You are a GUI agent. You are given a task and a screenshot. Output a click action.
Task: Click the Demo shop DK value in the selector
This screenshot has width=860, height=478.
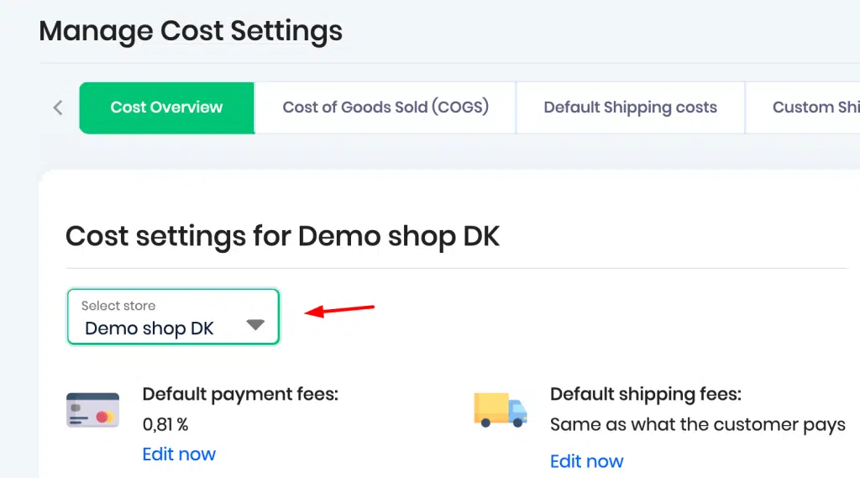(149, 328)
